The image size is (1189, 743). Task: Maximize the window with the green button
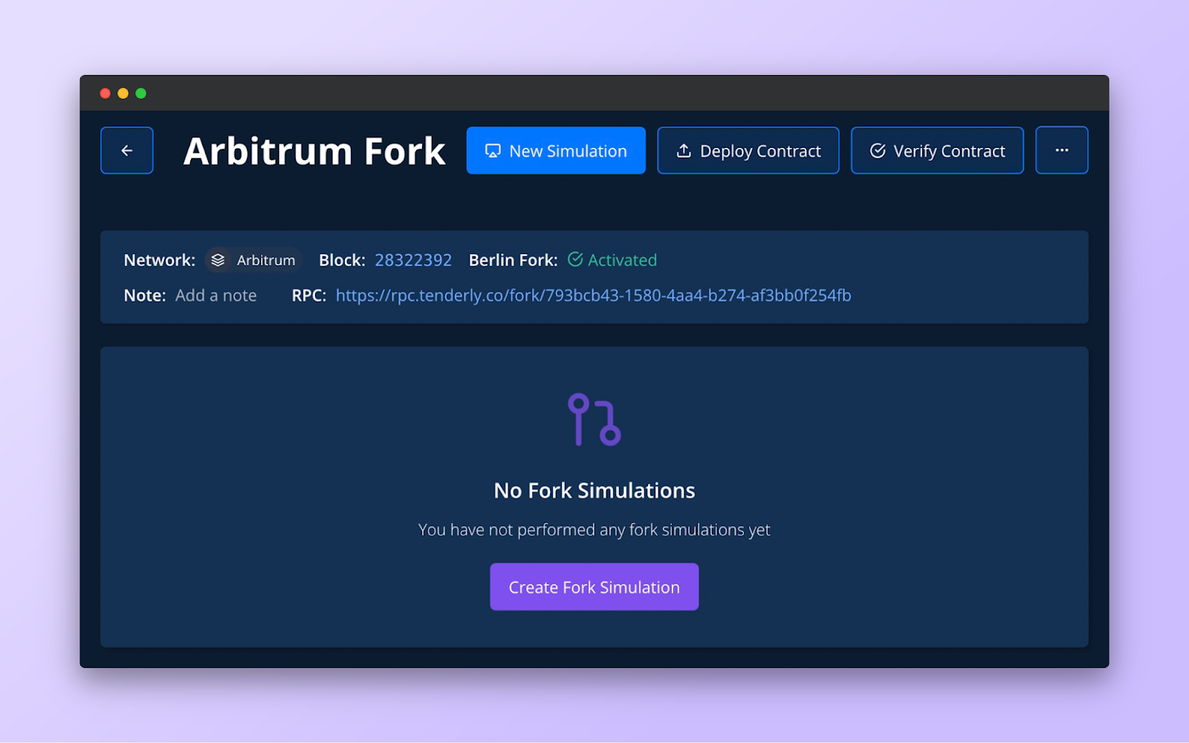click(x=141, y=94)
